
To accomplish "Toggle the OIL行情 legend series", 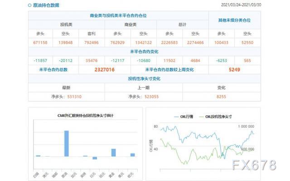I will [184, 117].
